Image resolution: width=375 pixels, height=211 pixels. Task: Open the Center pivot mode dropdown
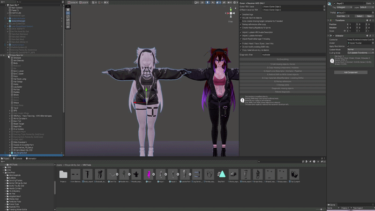tap(72, 2)
